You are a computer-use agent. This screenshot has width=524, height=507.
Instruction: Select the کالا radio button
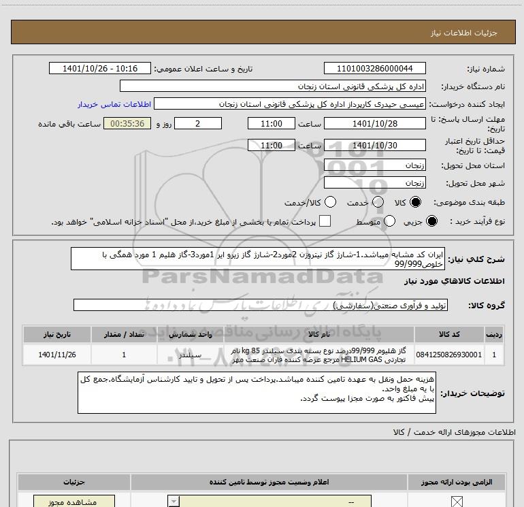[x=416, y=202]
